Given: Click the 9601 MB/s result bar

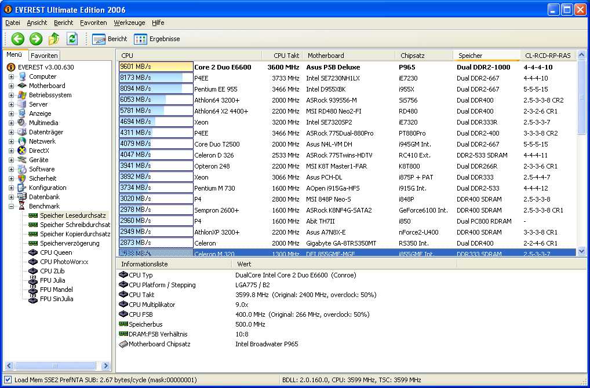Looking at the screenshot, I should click(156, 67).
